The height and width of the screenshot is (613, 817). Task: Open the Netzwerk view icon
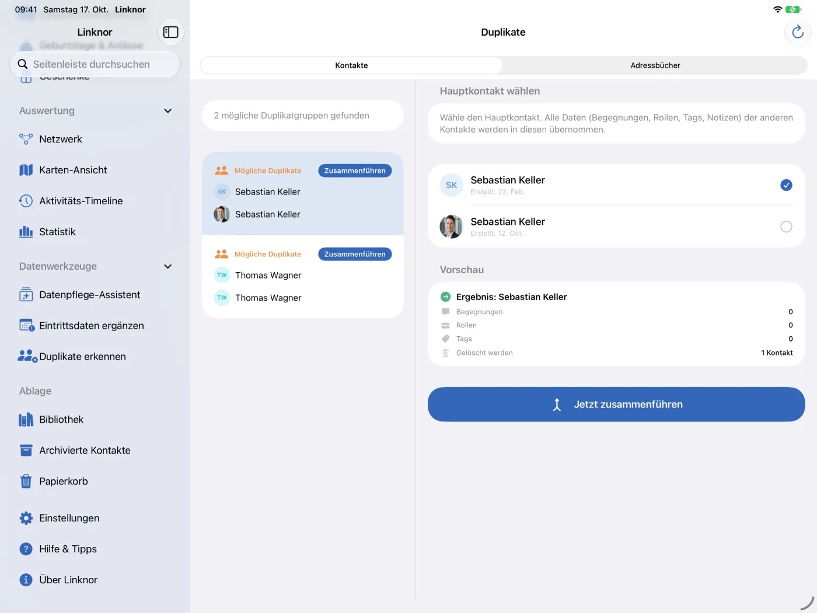(x=26, y=139)
